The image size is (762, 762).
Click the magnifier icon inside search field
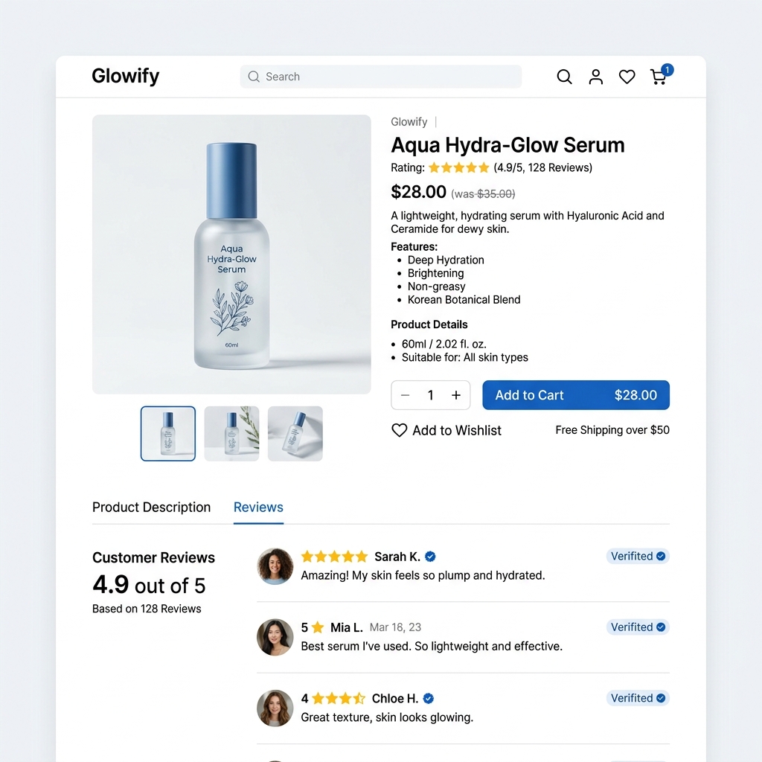coord(254,77)
